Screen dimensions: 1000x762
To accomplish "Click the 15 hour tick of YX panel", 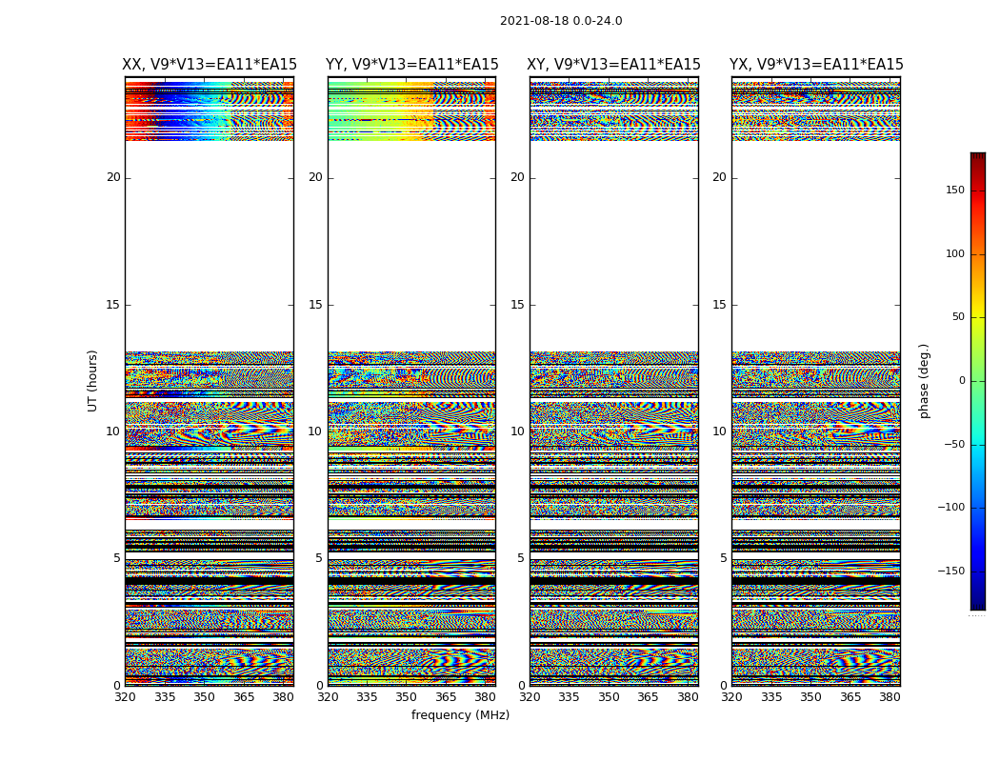I will (x=719, y=305).
